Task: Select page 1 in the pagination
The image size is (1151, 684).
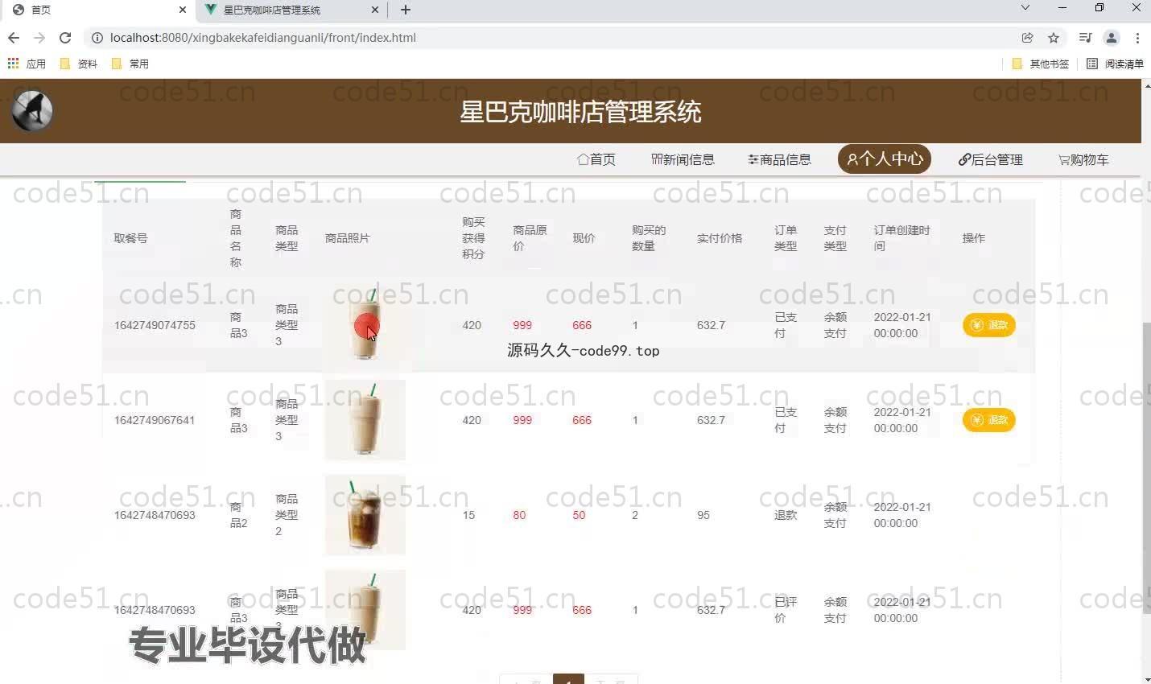Action: tap(568, 680)
